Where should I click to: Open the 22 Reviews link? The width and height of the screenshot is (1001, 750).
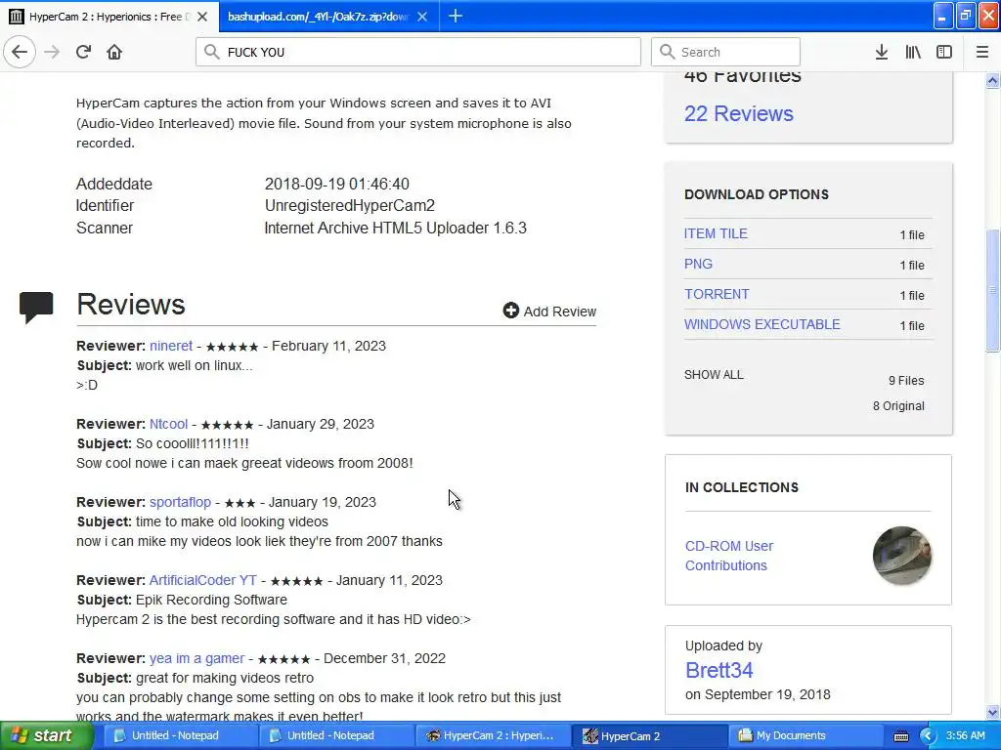tap(739, 113)
